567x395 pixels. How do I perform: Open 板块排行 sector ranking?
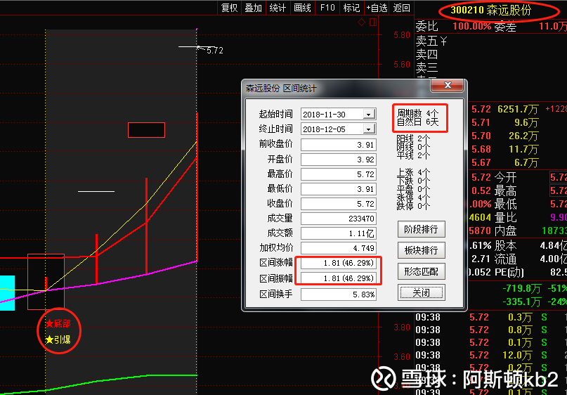[422, 250]
